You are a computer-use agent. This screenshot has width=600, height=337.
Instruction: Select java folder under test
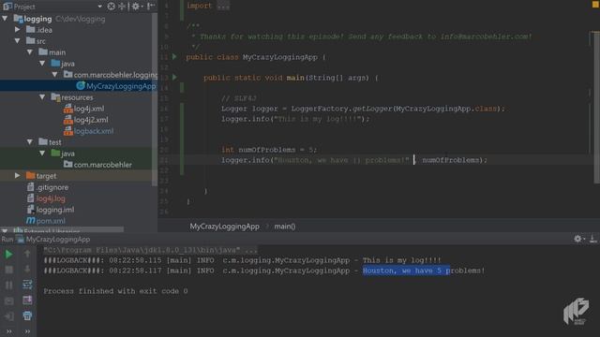click(x=63, y=154)
